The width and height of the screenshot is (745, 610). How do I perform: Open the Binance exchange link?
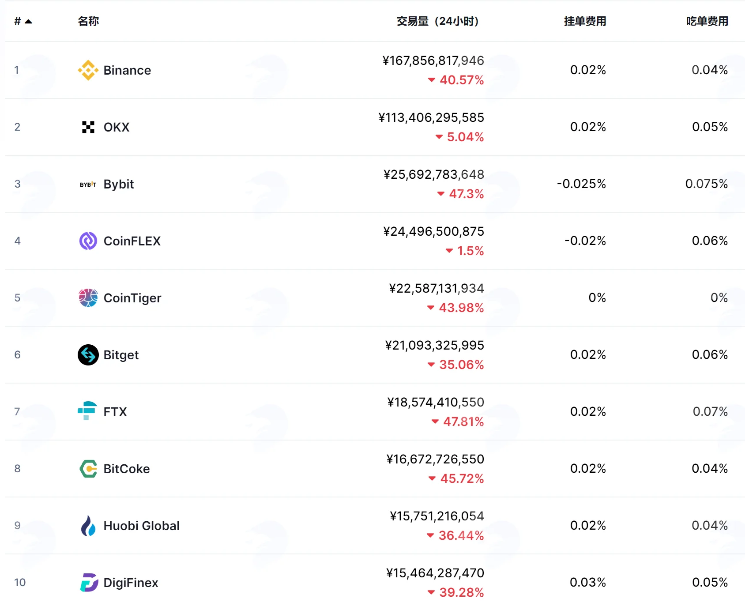click(127, 70)
